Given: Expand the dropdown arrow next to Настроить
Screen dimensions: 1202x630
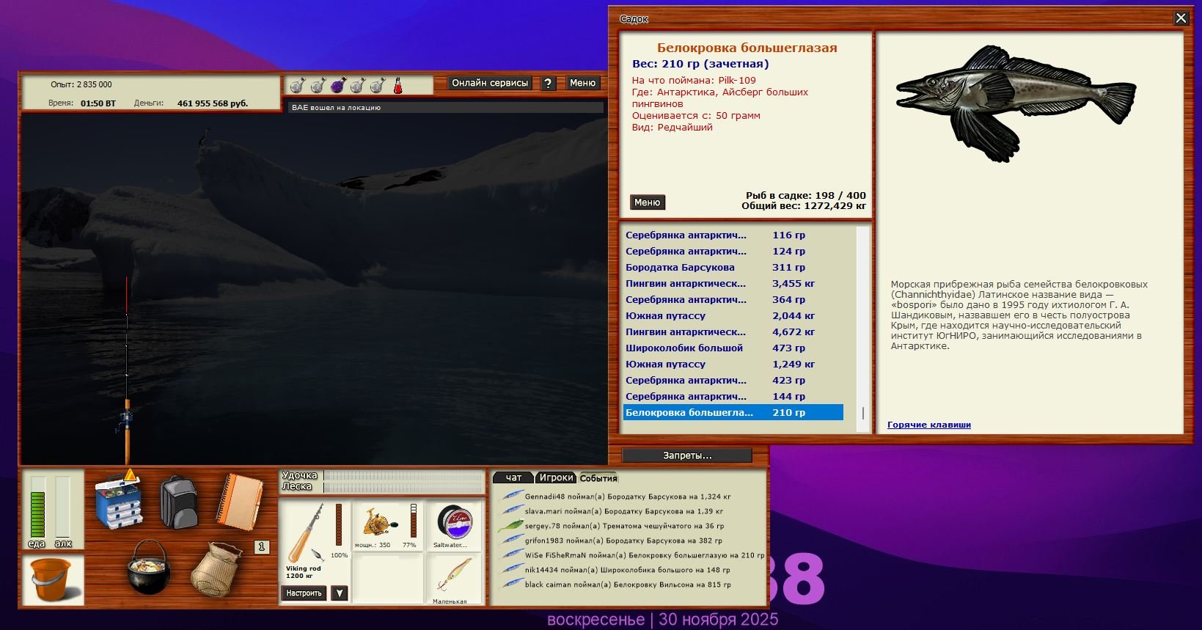Looking at the screenshot, I should pos(339,593).
